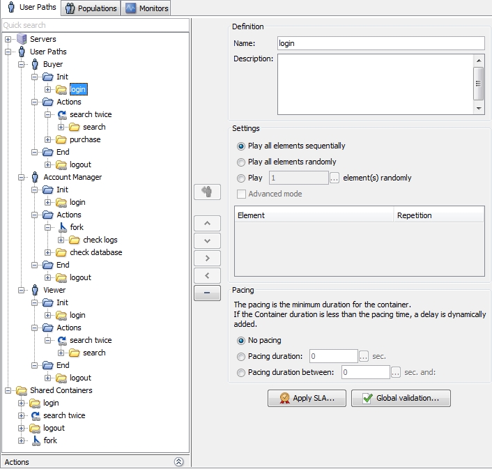
Task: Switch to the Populations tab
Action: [91, 8]
